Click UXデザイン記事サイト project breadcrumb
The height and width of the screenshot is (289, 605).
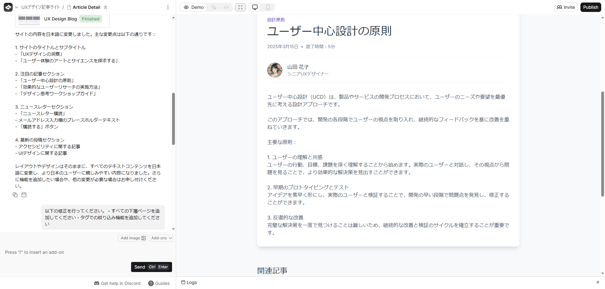click(x=40, y=7)
